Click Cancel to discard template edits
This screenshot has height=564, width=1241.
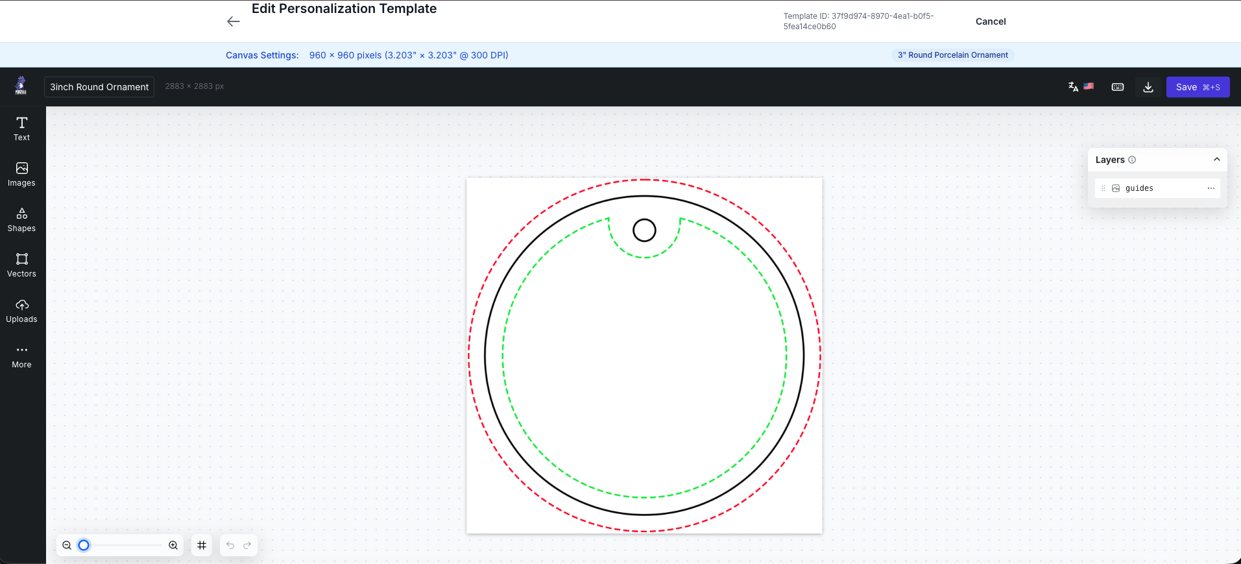pos(990,21)
